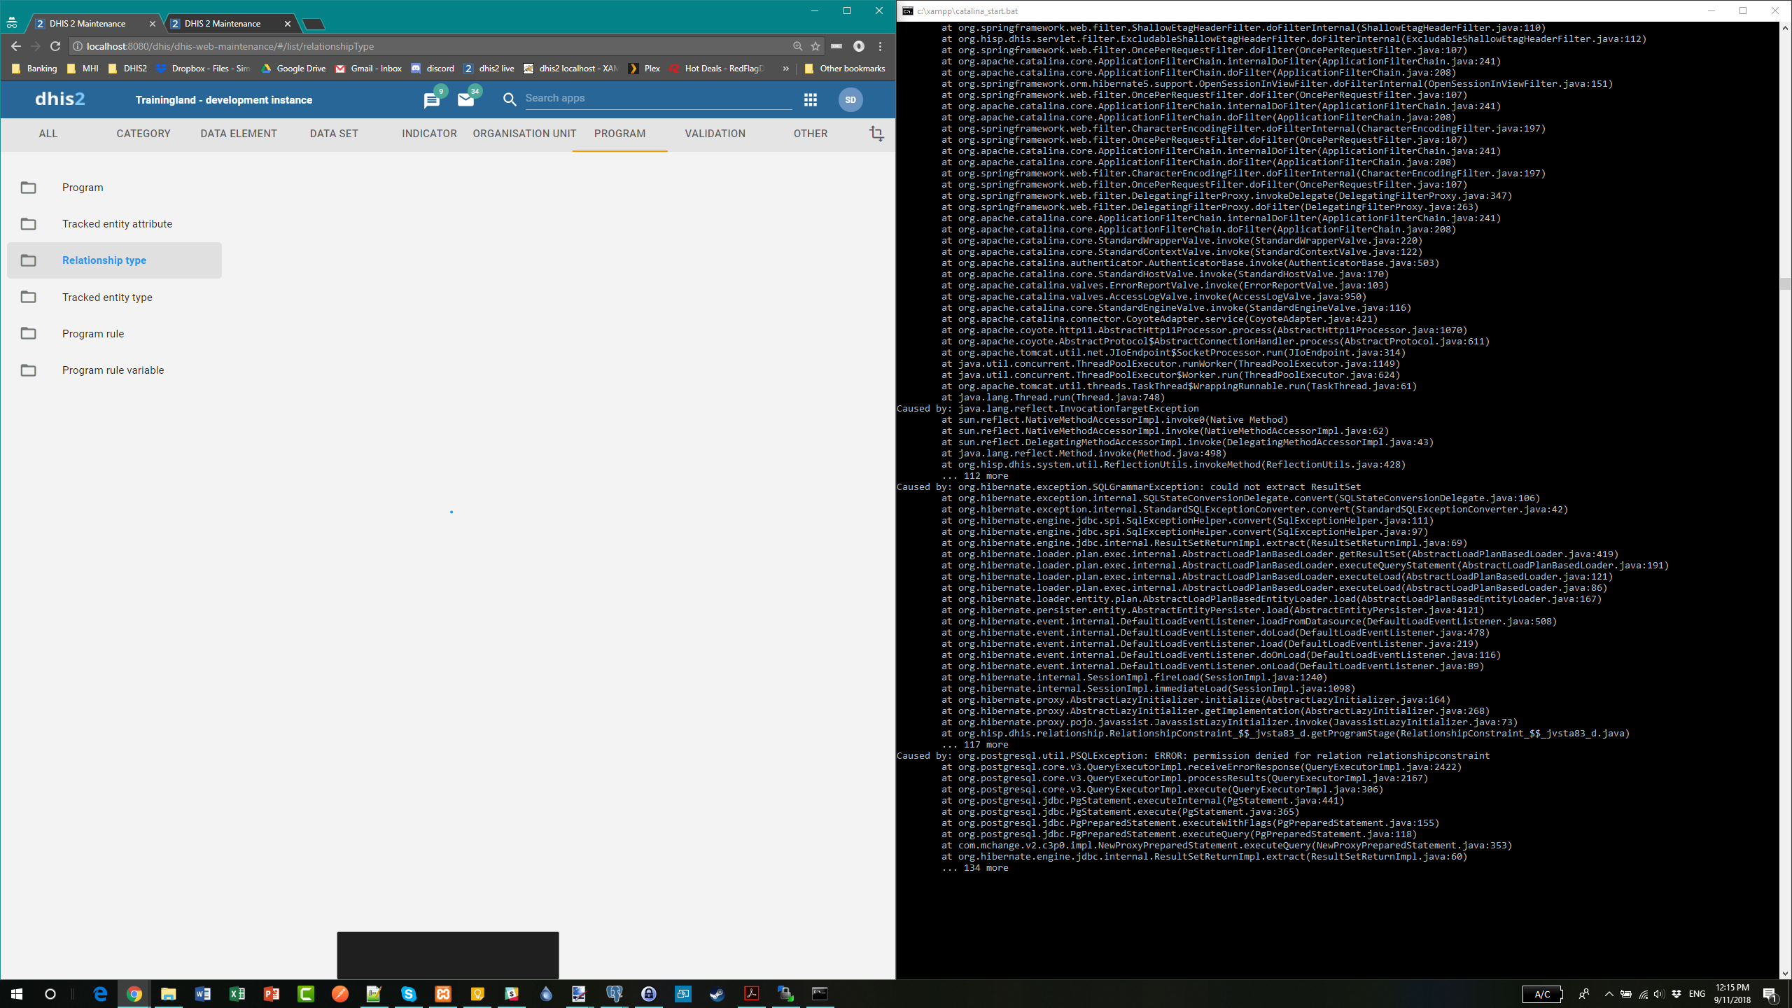1792x1008 pixels.
Task: Open the Program rule variable section
Action: click(113, 370)
